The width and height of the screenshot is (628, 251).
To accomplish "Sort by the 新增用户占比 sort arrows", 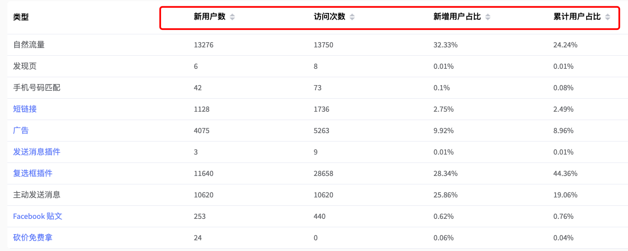I will pyautogui.click(x=487, y=17).
